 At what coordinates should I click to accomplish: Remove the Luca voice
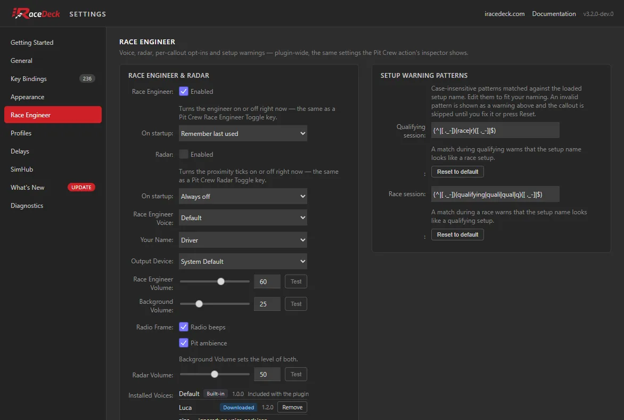pos(292,407)
